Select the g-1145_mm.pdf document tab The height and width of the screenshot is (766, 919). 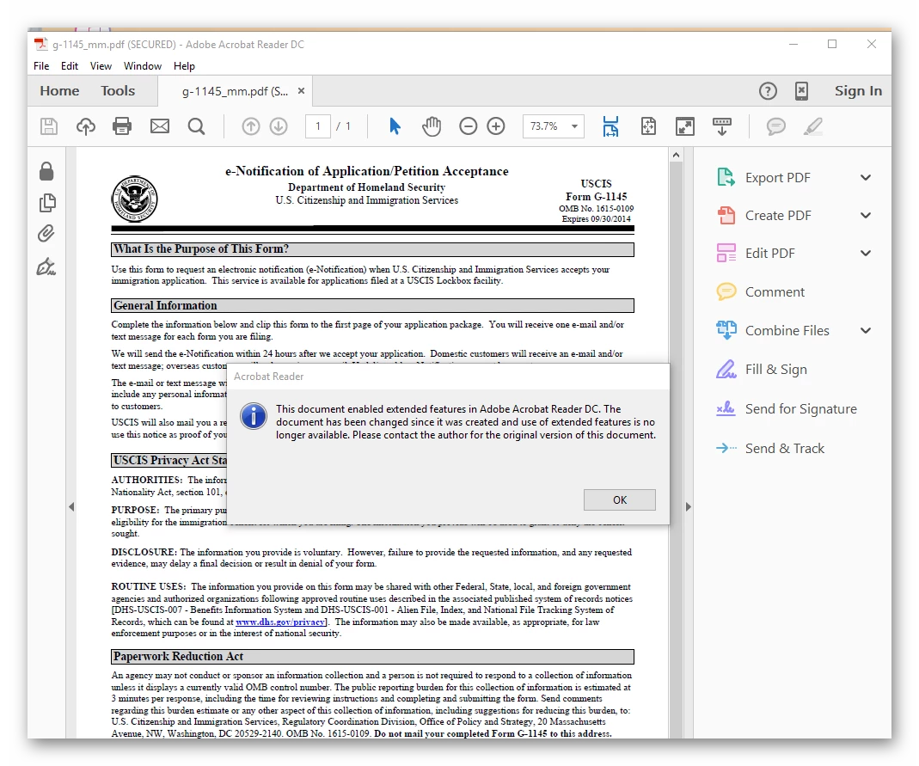pyautogui.click(x=235, y=91)
